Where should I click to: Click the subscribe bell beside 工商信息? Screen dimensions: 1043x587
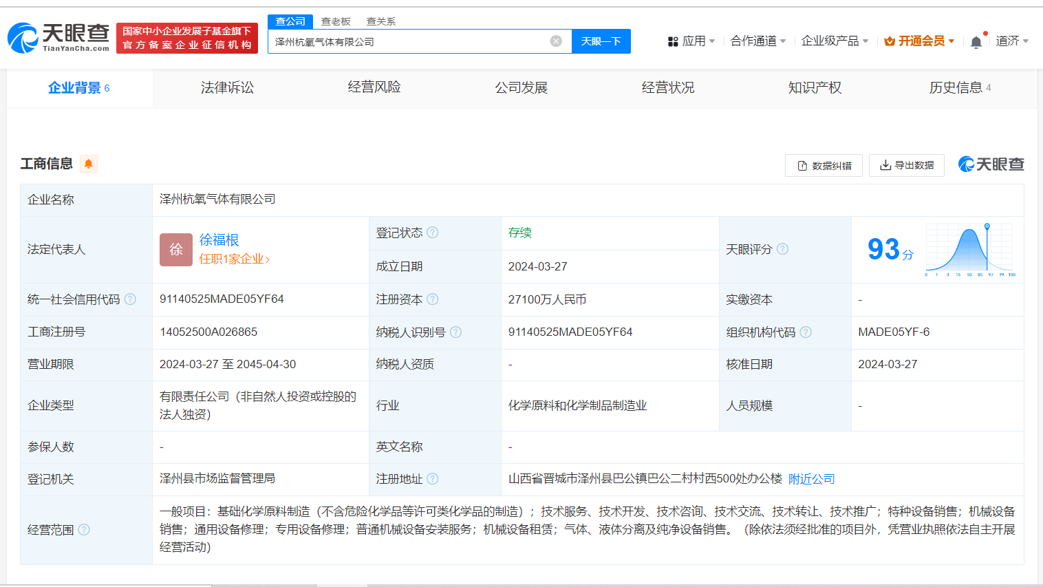(x=88, y=164)
